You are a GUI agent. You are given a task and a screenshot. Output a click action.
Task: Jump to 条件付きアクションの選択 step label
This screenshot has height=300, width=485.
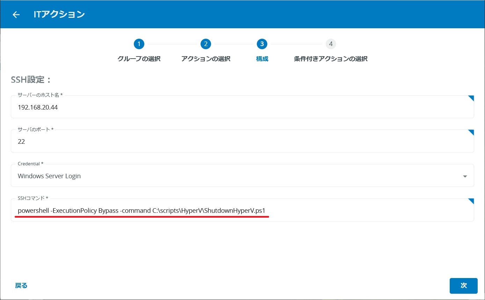pos(331,59)
